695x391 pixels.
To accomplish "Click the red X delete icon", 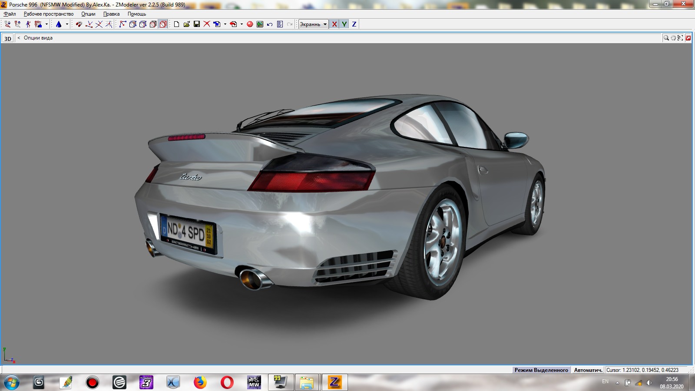I will click(207, 24).
